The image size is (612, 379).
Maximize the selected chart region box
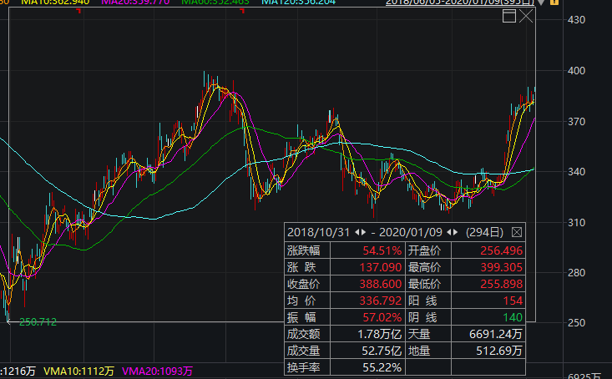(509, 16)
